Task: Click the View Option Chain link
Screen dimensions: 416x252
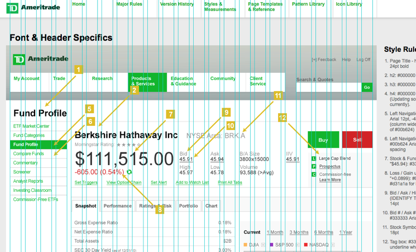Action: [x=124, y=183]
